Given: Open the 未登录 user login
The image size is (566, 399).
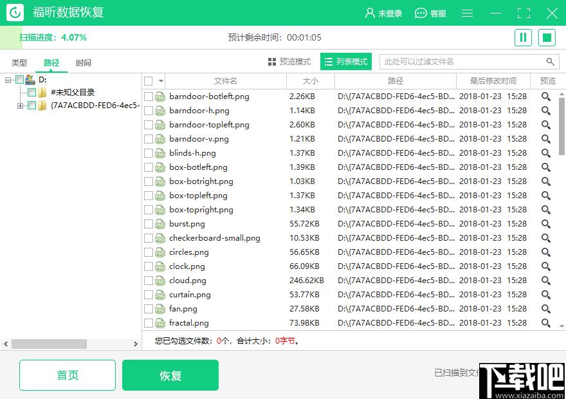Looking at the screenshot, I should (x=383, y=14).
